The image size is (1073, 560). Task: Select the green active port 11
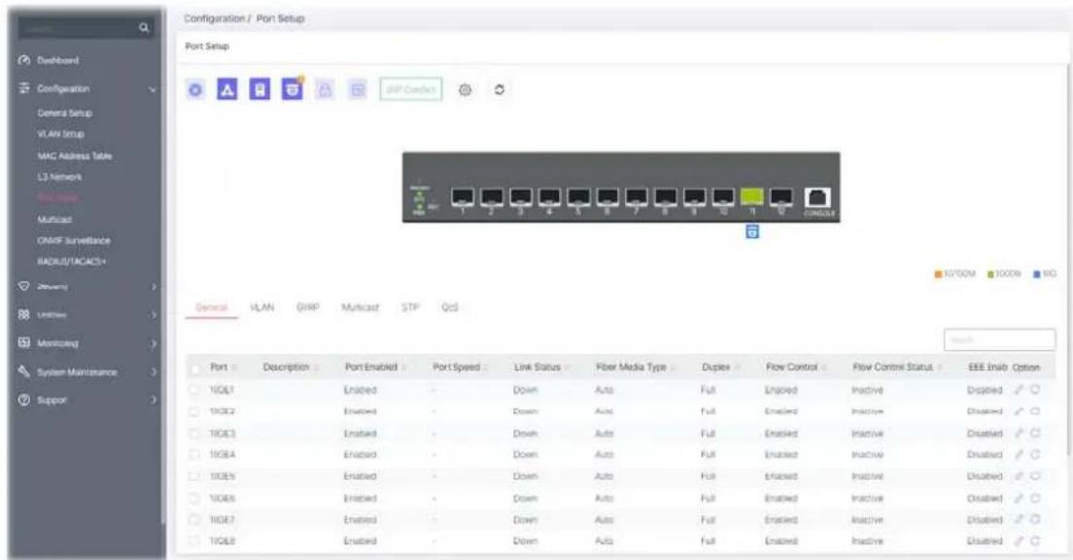pos(751,196)
